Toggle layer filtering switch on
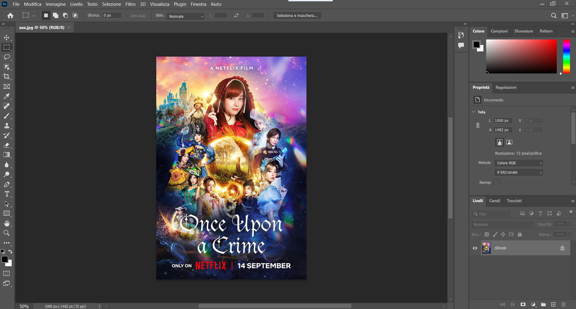The image size is (576, 309). click(x=571, y=212)
